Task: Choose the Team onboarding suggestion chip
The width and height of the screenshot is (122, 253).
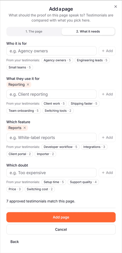Action: [24, 111]
